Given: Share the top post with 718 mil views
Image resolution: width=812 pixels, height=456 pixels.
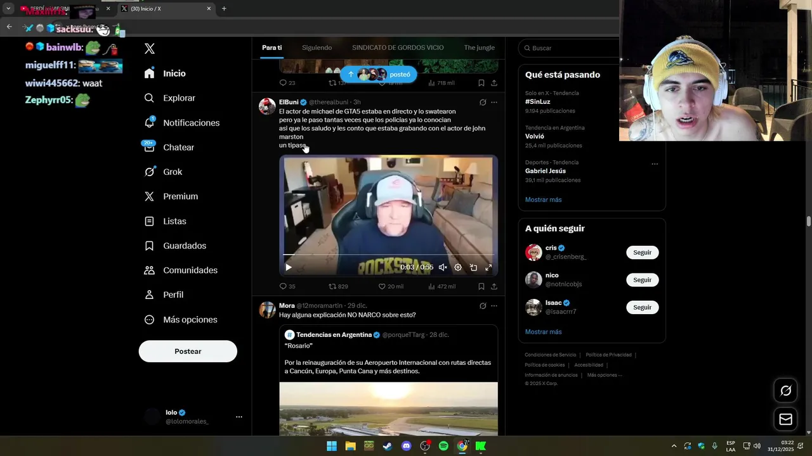Looking at the screenshot, I should pos(494,83).
